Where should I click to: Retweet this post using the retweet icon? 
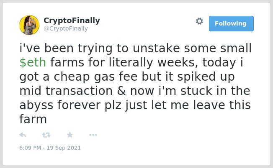coord(46,135)
